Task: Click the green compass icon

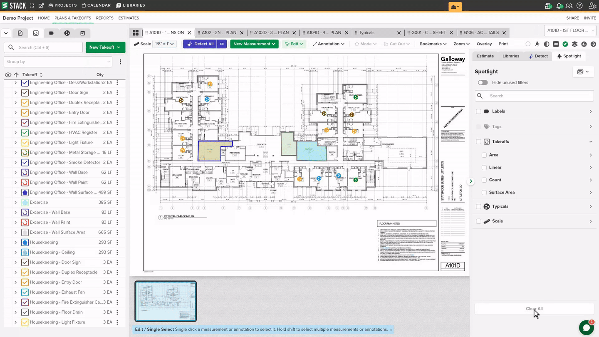Action: pyautogui.click(x=565, y=44)
